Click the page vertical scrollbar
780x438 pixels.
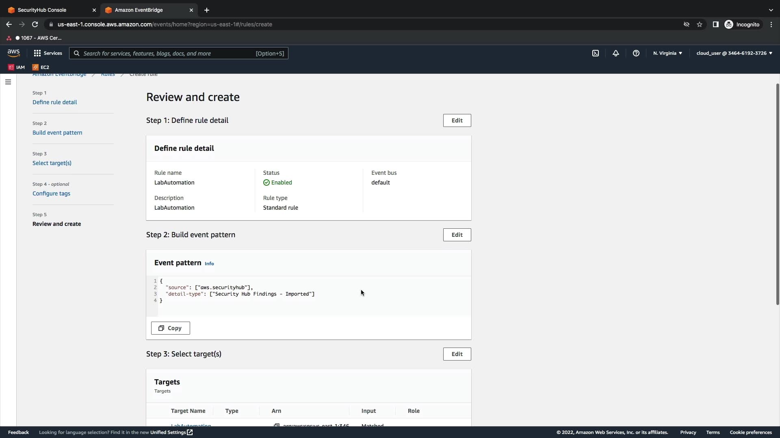pyautogui.click(x=777, y=195)
